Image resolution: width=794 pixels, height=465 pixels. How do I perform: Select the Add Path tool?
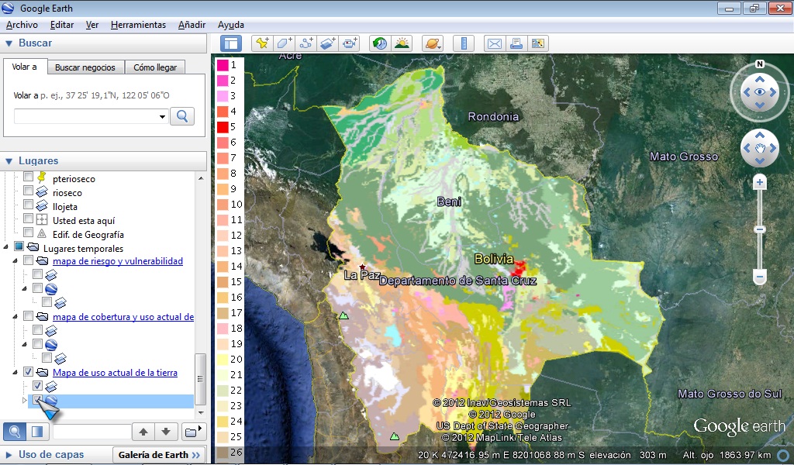(307, 43)
